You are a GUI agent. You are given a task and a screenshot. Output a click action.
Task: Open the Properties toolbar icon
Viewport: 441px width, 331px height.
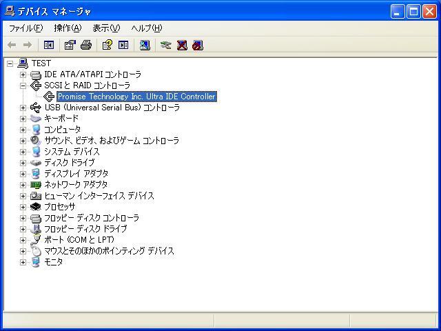[x=70, y=45]
